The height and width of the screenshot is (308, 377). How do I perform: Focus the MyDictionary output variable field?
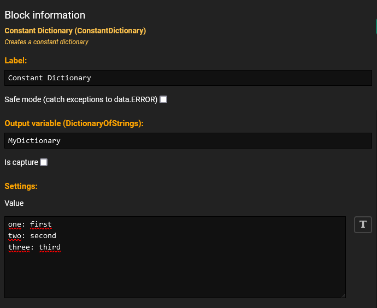pos(188,140)
